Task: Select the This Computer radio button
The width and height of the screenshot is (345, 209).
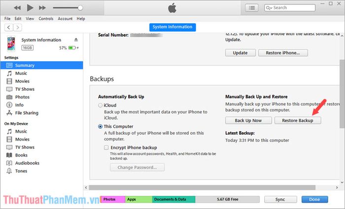Action: (x=101, y=127)
